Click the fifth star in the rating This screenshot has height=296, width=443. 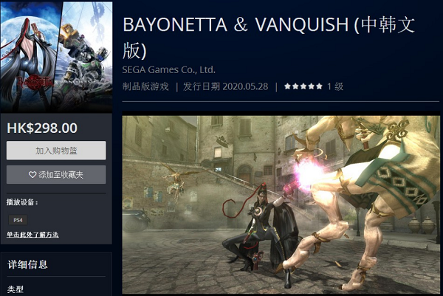(x=319, y=86)
